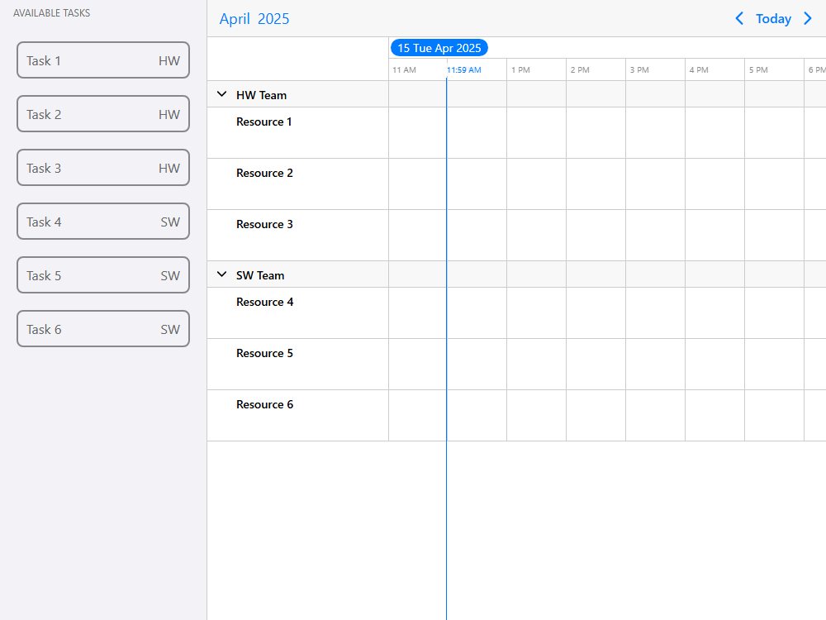The image size is (826, 620).
Task: Click the Resource 6 row label
Action: (x=264, y=404)
